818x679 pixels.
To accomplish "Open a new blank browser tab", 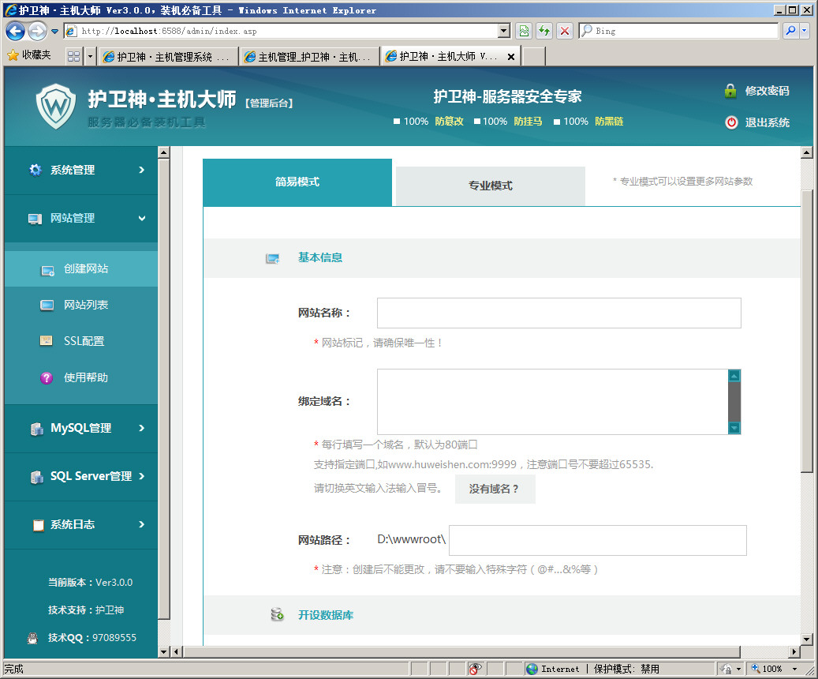I will coord(534,56).
